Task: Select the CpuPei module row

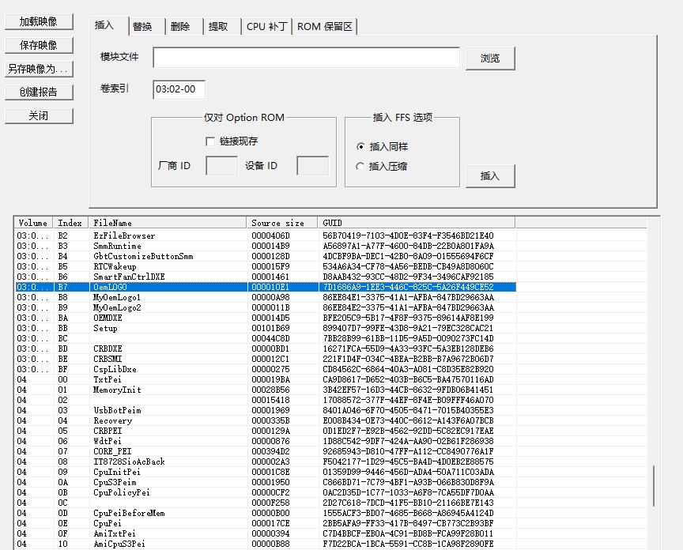Action: tap(266, 523)
